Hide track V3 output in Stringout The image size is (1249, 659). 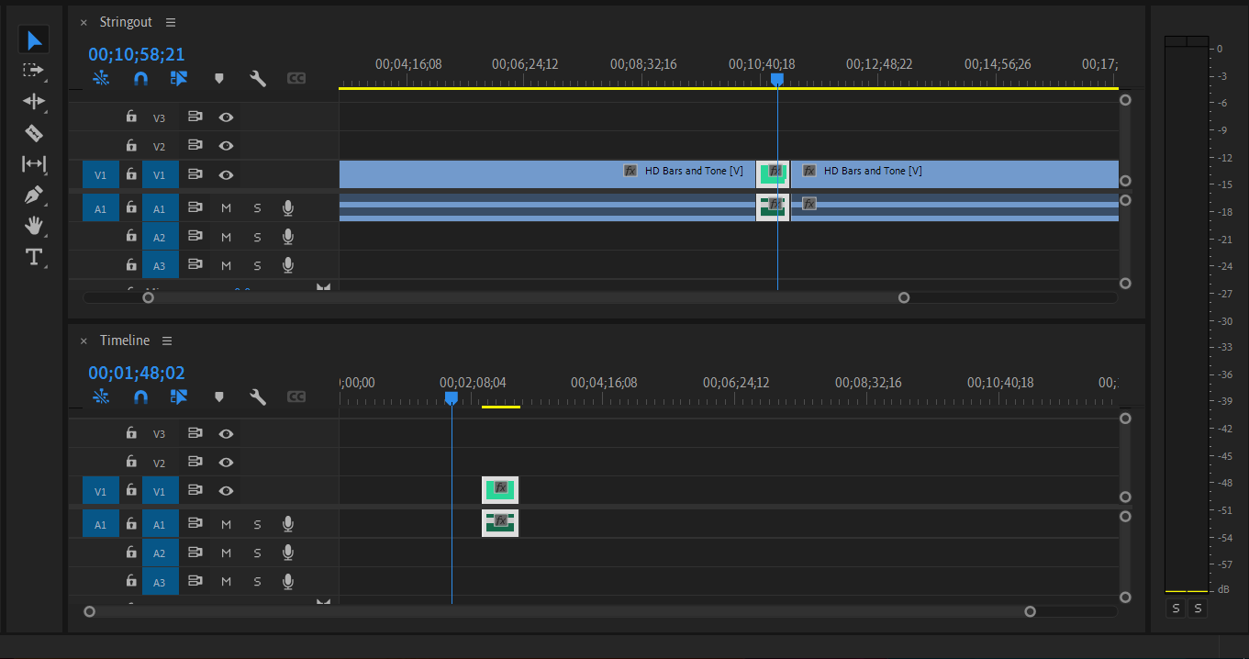point(226,117)
